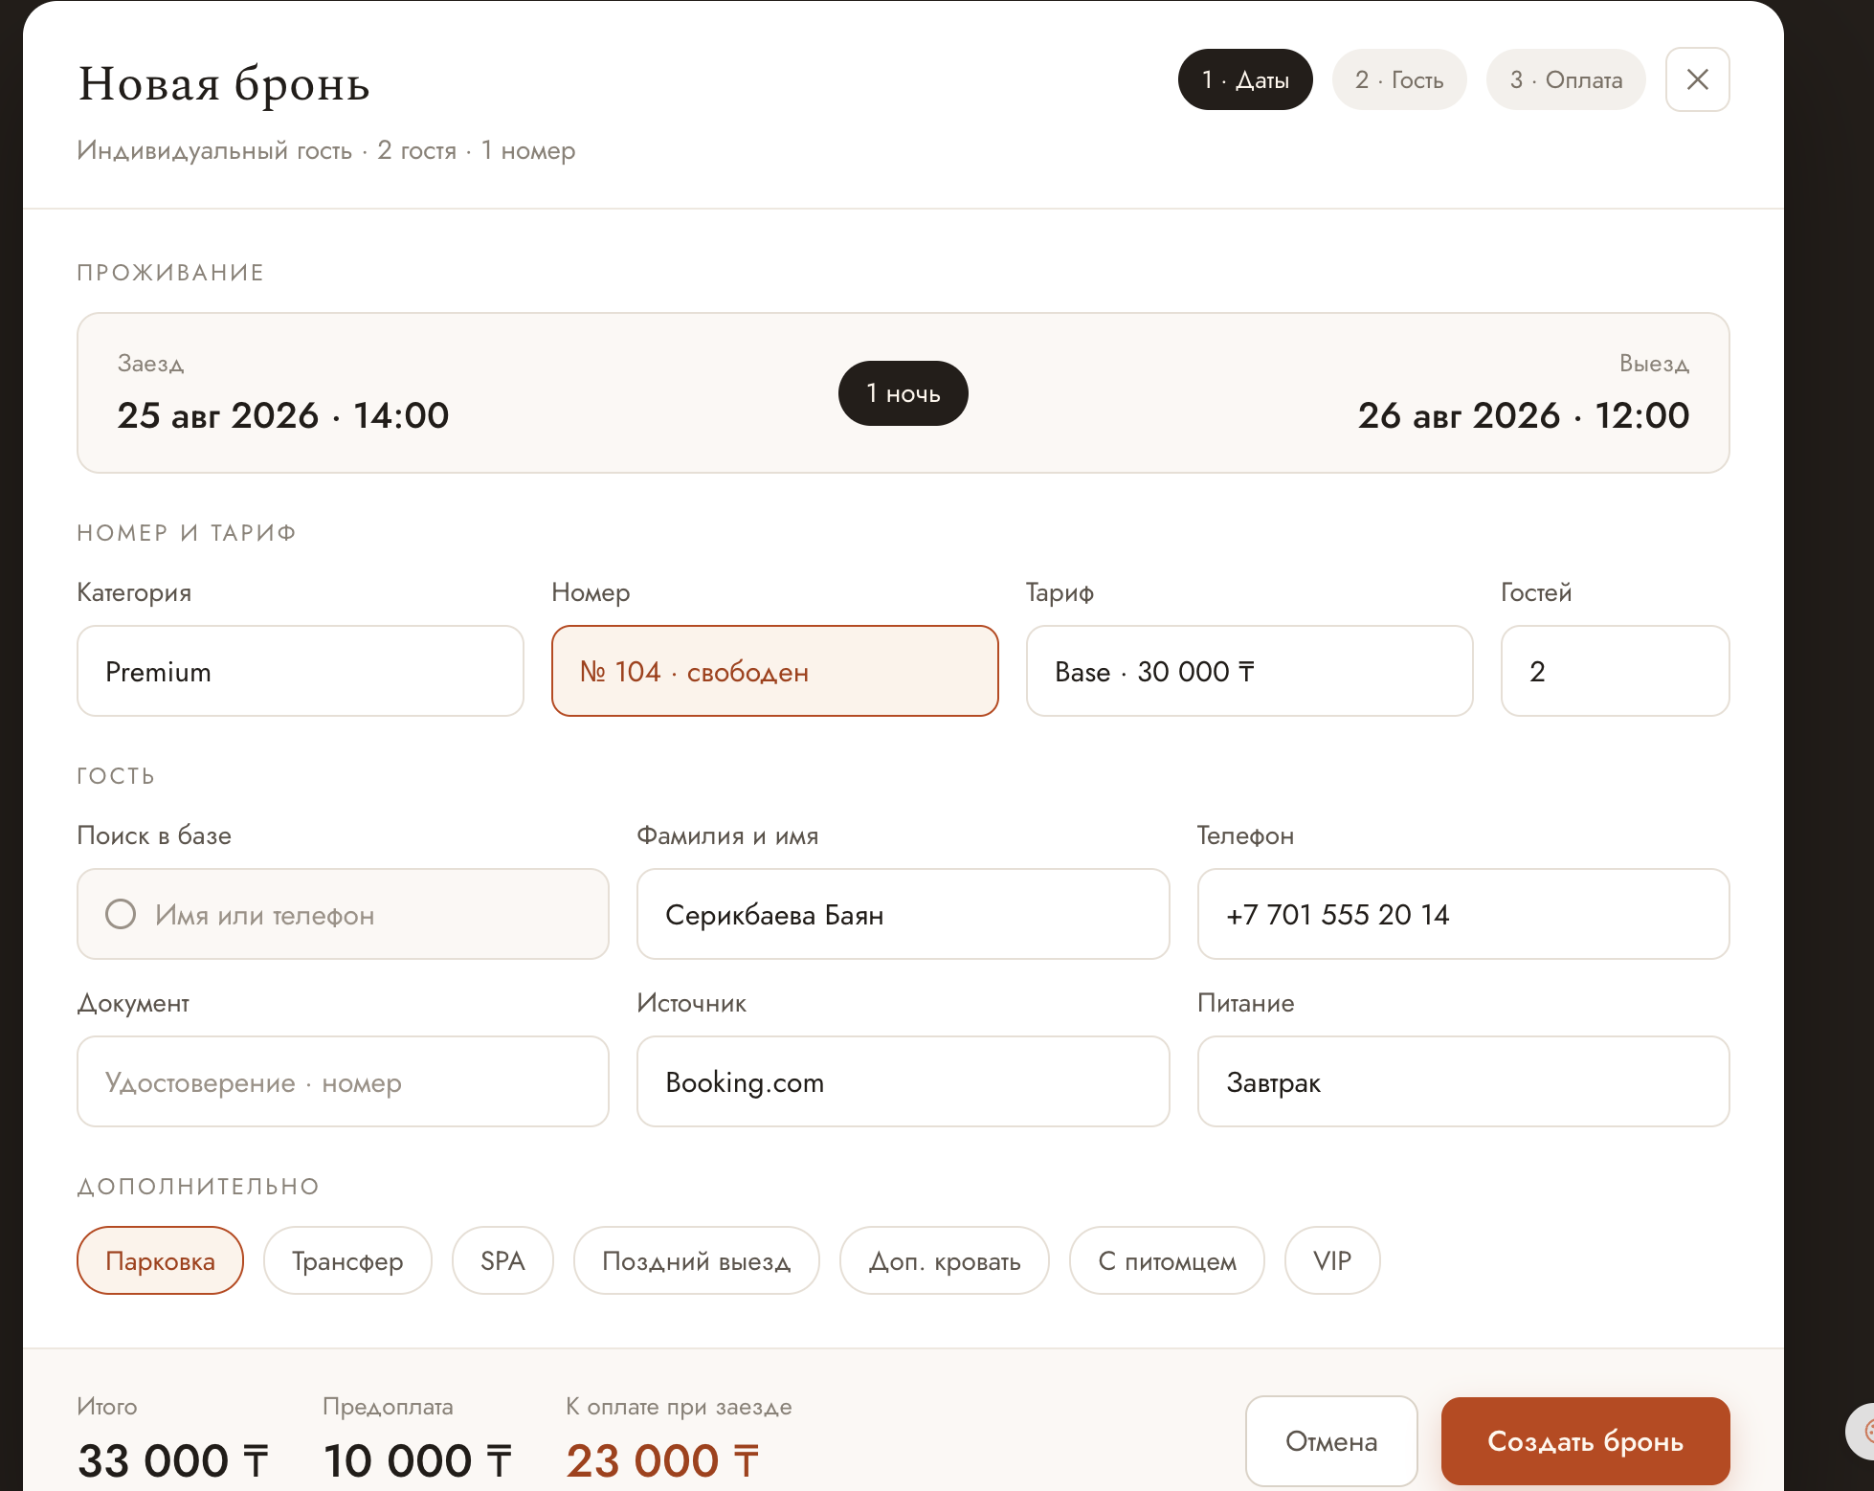The width and height of the screenshot is (1874, 1491).
Task: Go to step 2 · Гость
Action: [1399, 79]
